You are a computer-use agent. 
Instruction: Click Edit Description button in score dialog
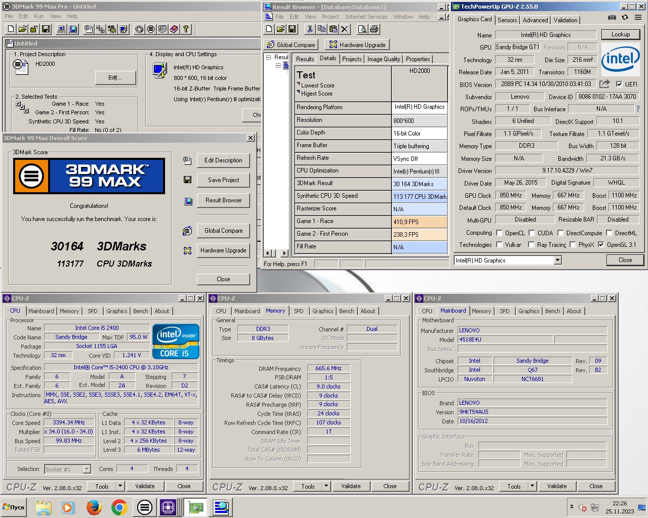click(x=223, y=160)
